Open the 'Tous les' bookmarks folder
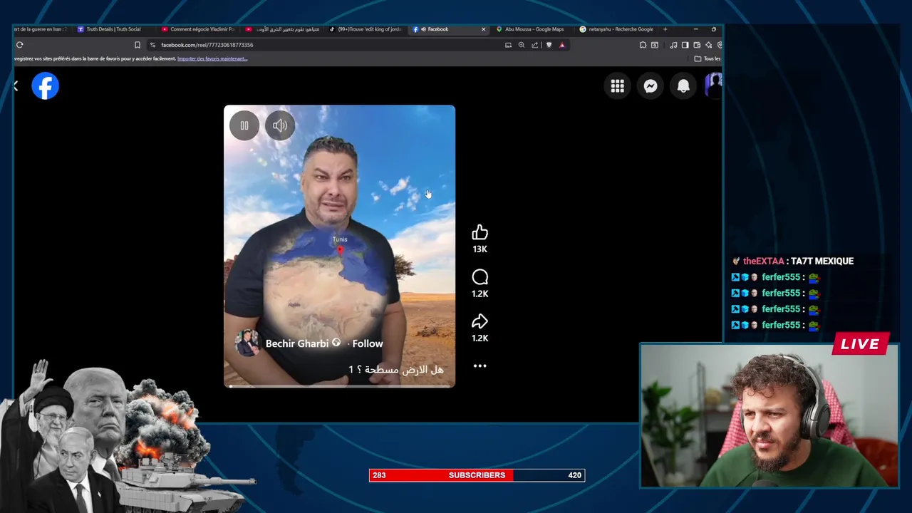 point(707,58)
